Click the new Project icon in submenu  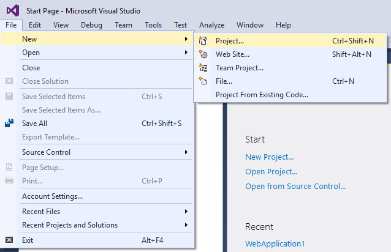(203, 40)
